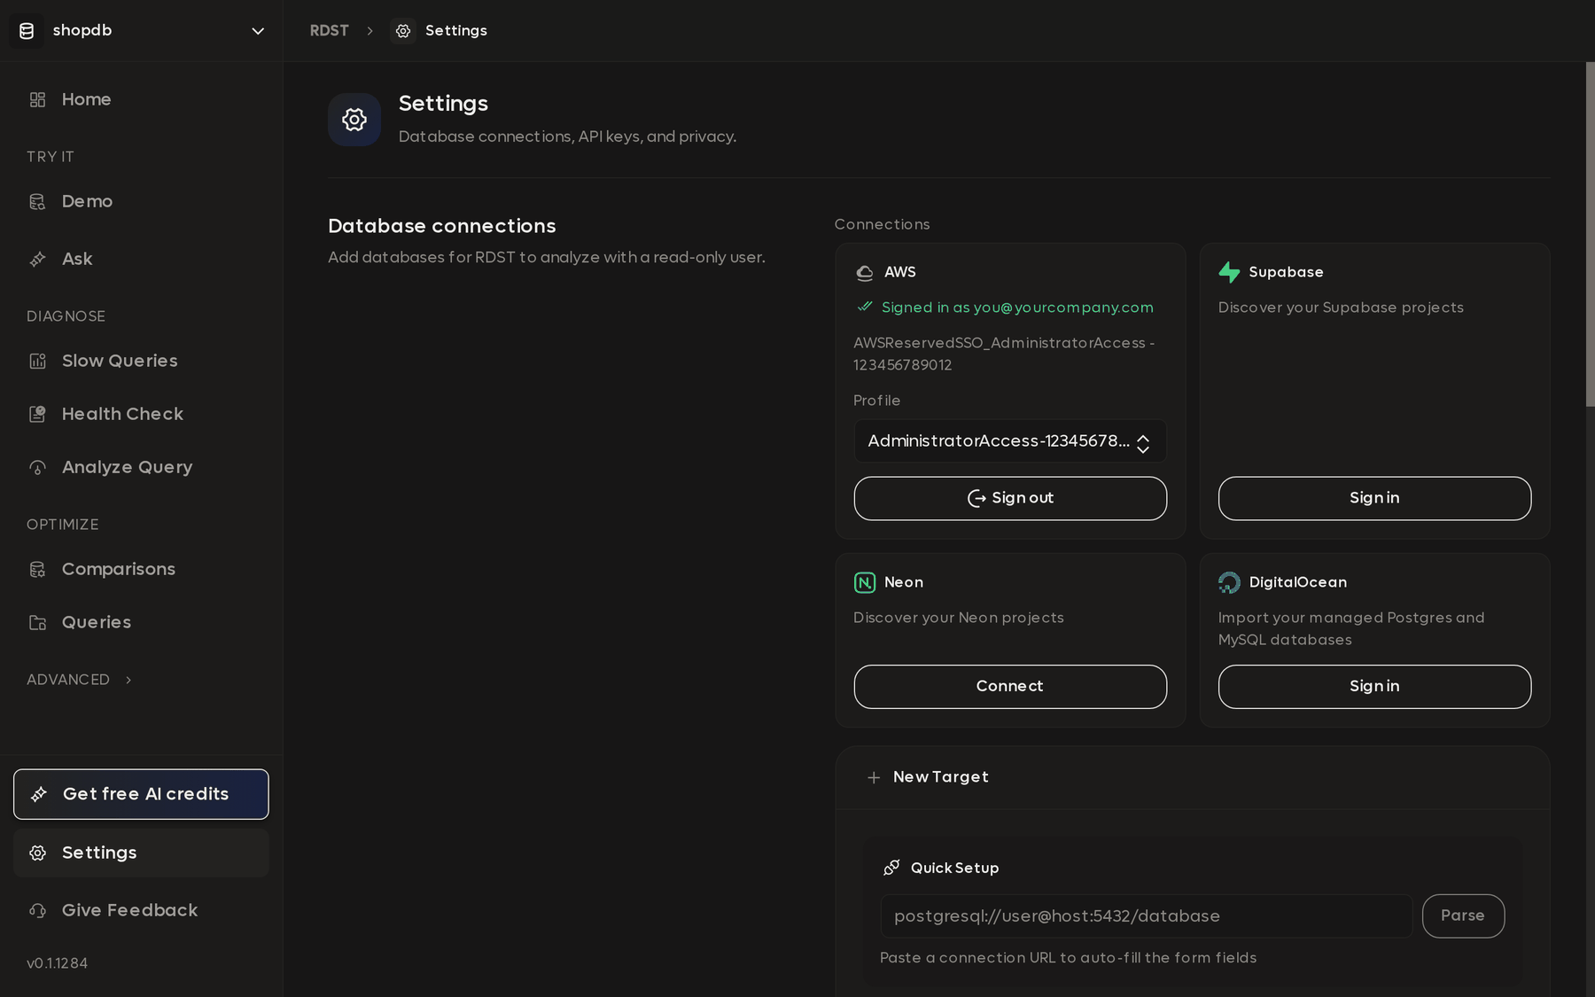Click the Neon logo icon
This screenshot has height=997, width=1595.
tap(865, 582)
